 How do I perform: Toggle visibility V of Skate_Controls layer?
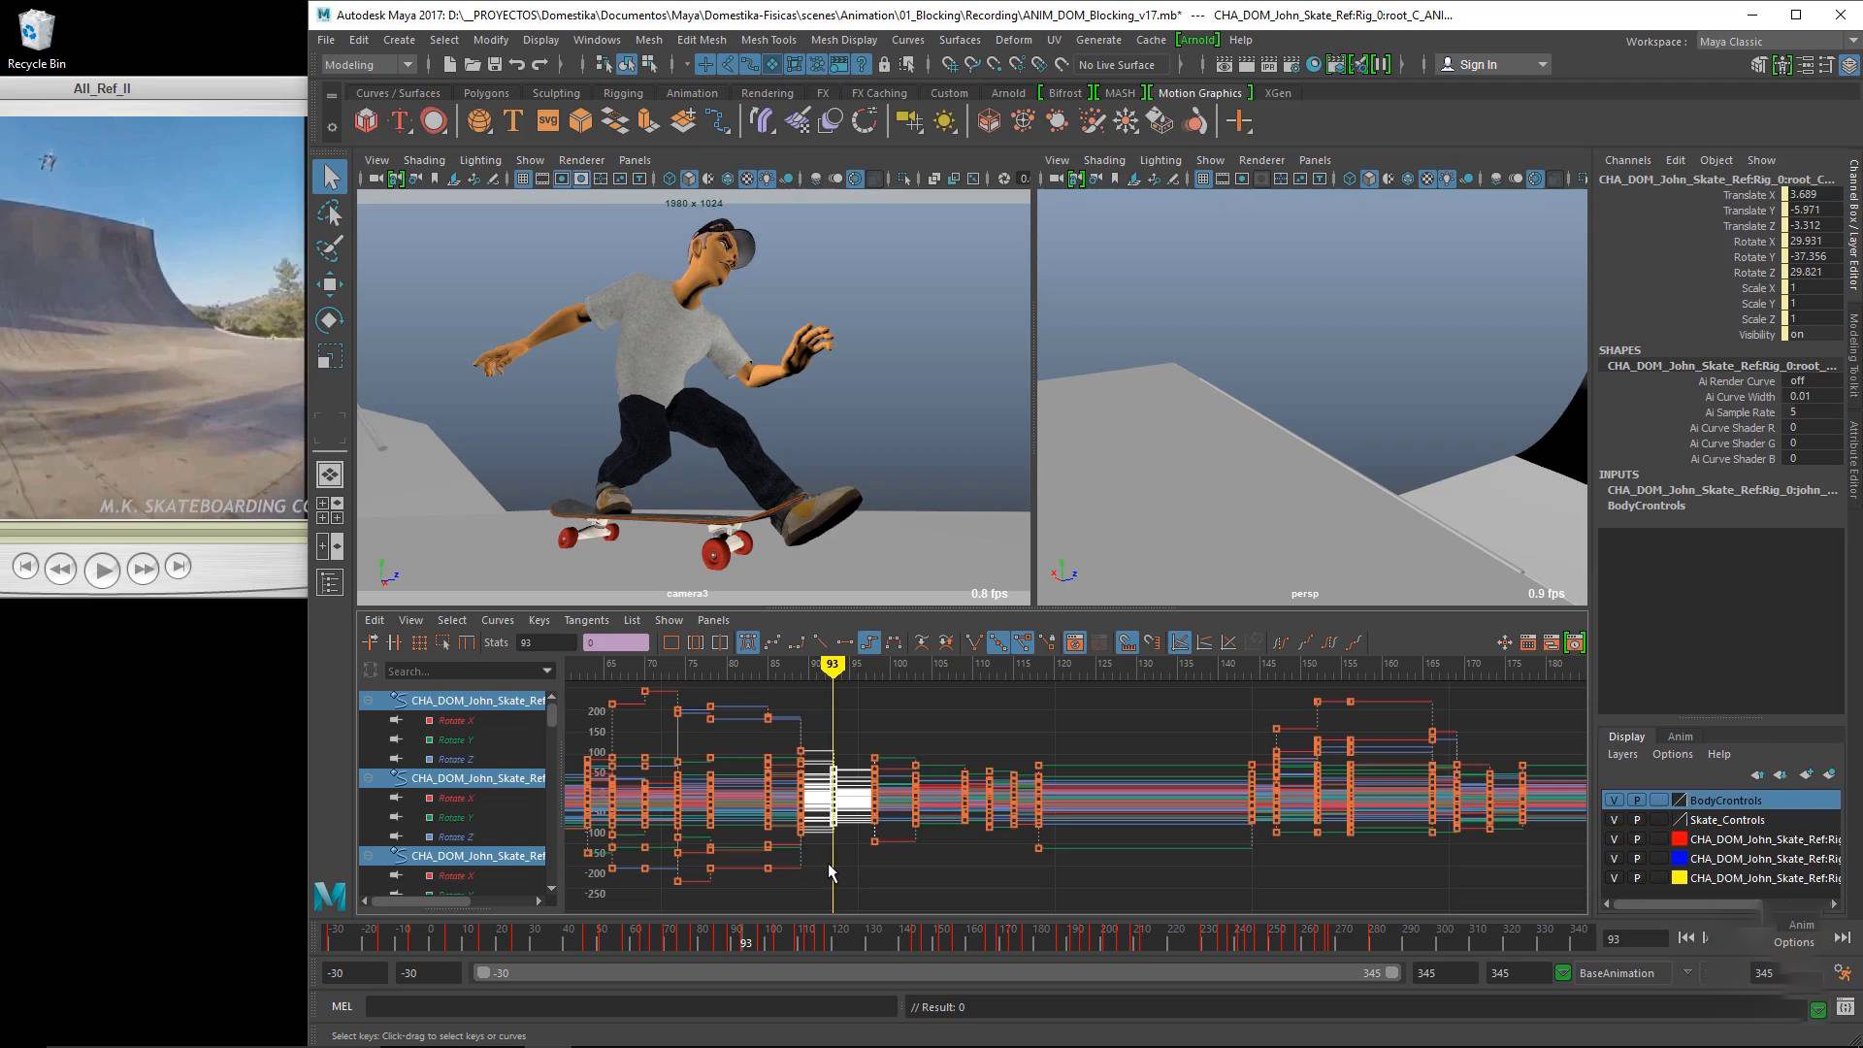coord(1614,820)
